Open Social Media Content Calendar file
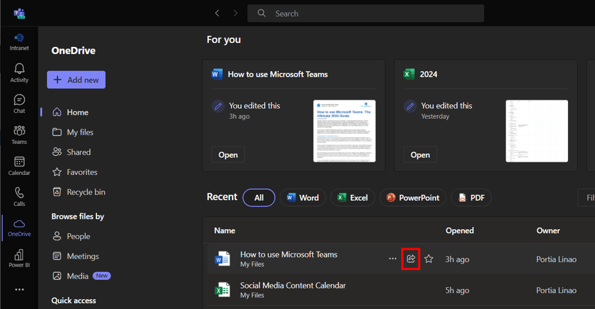Viewport: 595px width, 309px height. point(293,285)
